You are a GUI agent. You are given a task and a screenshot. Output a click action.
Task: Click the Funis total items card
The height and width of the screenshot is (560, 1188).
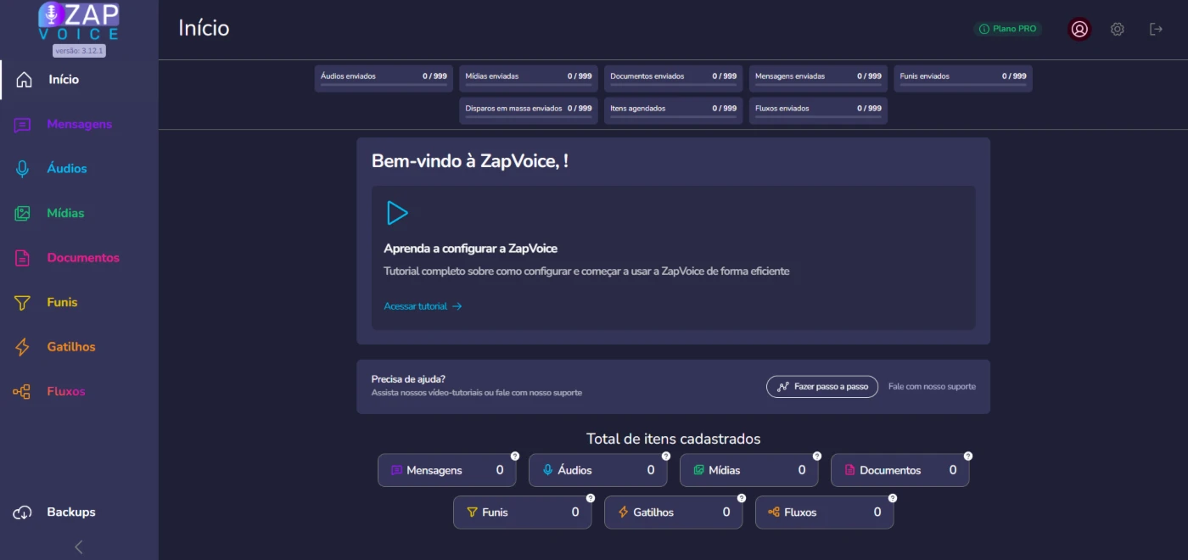[523, 512]
